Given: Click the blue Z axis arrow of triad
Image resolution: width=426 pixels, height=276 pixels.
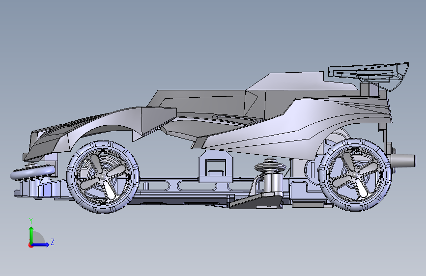Looking at the screenshot, I should pos(40,245).
